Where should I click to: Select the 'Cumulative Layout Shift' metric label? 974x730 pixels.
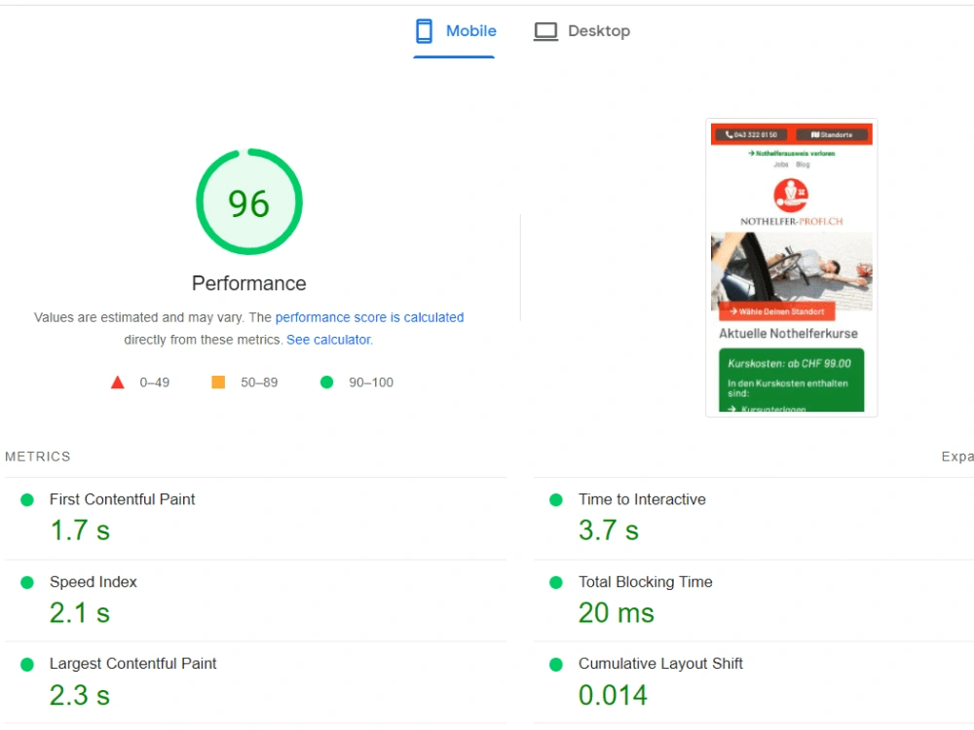(x=660, y=664)
